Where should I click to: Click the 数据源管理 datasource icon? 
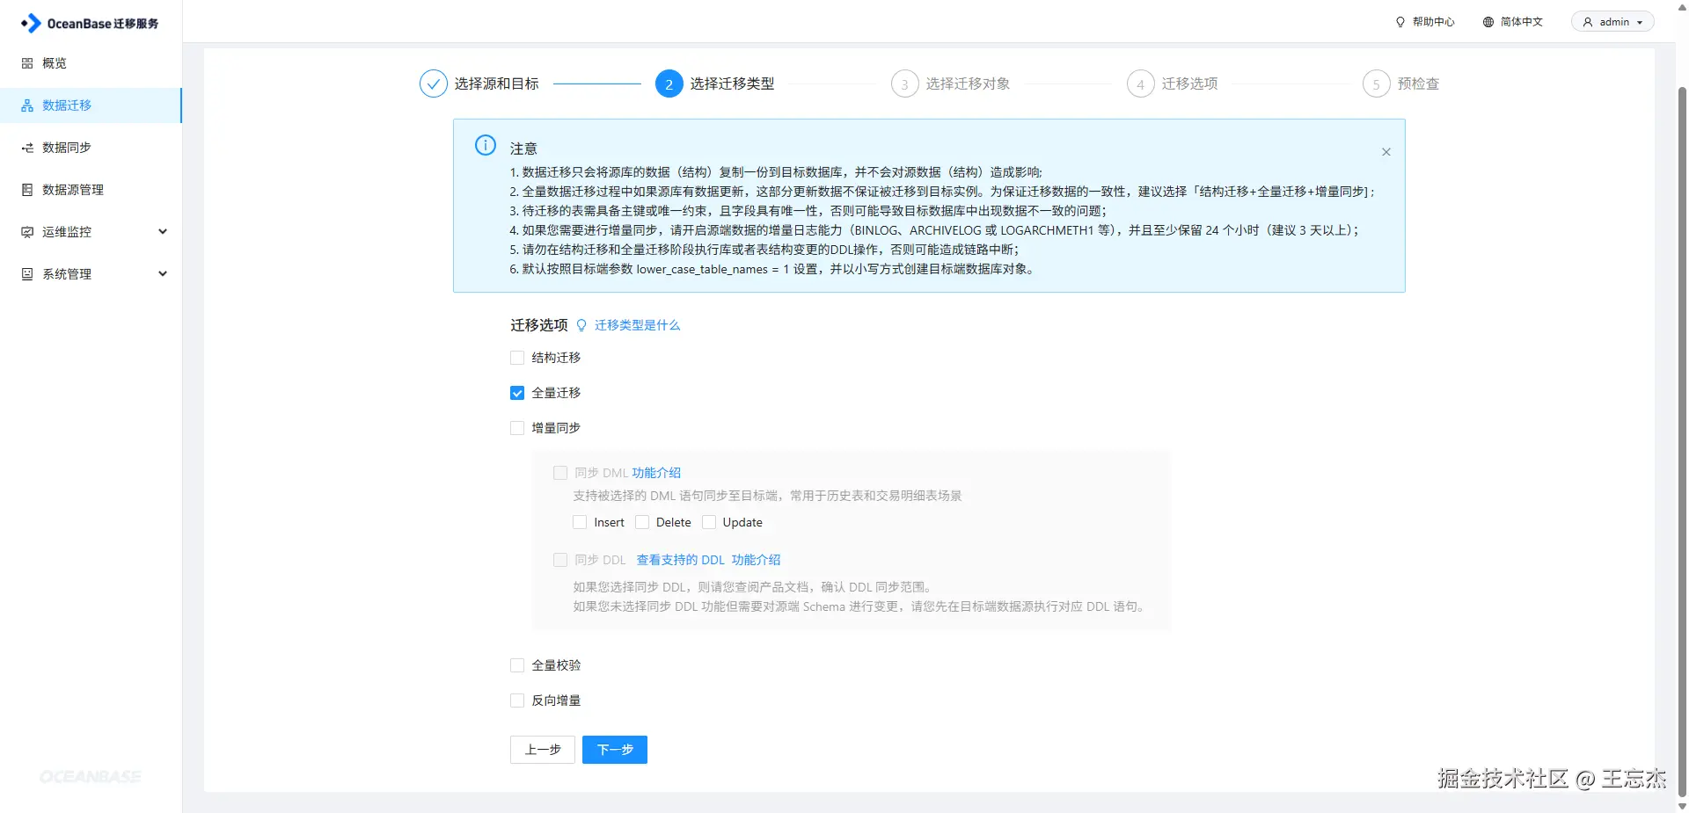click(27, 190)
